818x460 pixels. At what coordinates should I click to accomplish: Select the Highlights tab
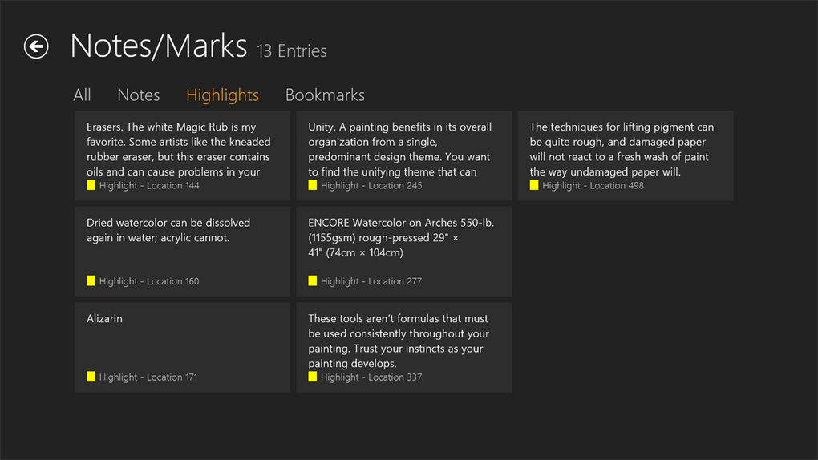222,95
